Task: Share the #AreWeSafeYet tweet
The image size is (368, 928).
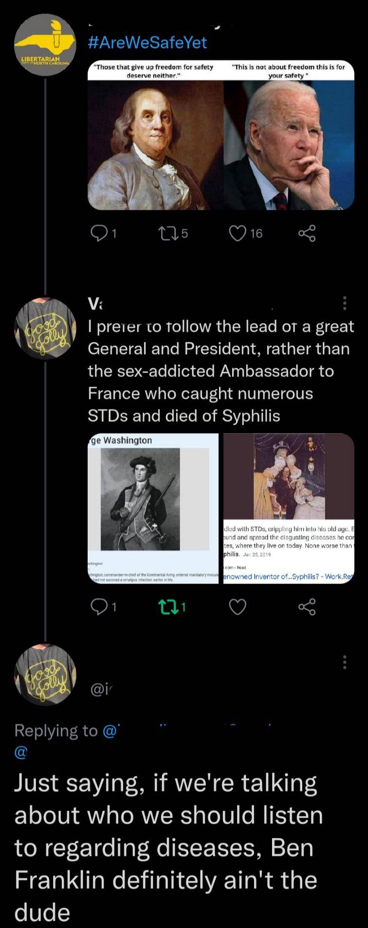Action: click(307, 234)
